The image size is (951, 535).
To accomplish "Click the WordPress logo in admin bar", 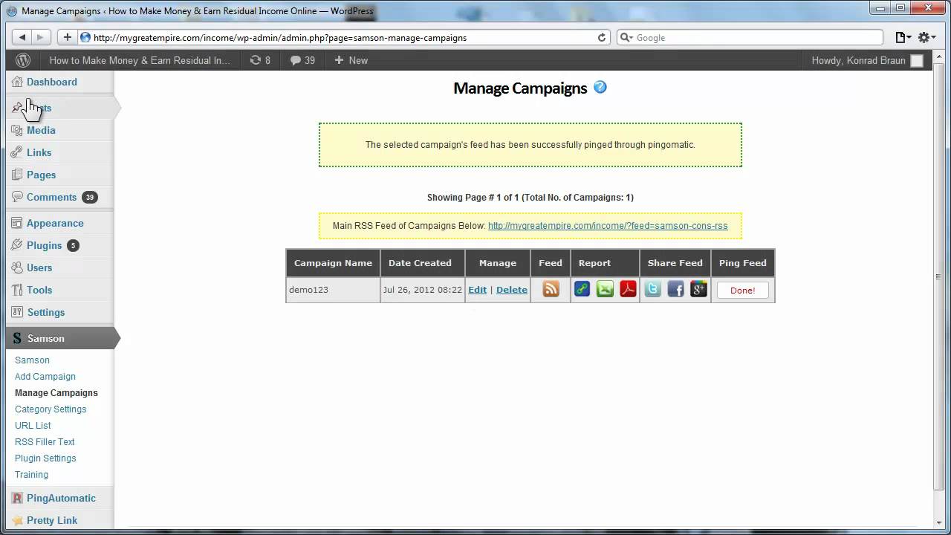I will coord(23,60).
